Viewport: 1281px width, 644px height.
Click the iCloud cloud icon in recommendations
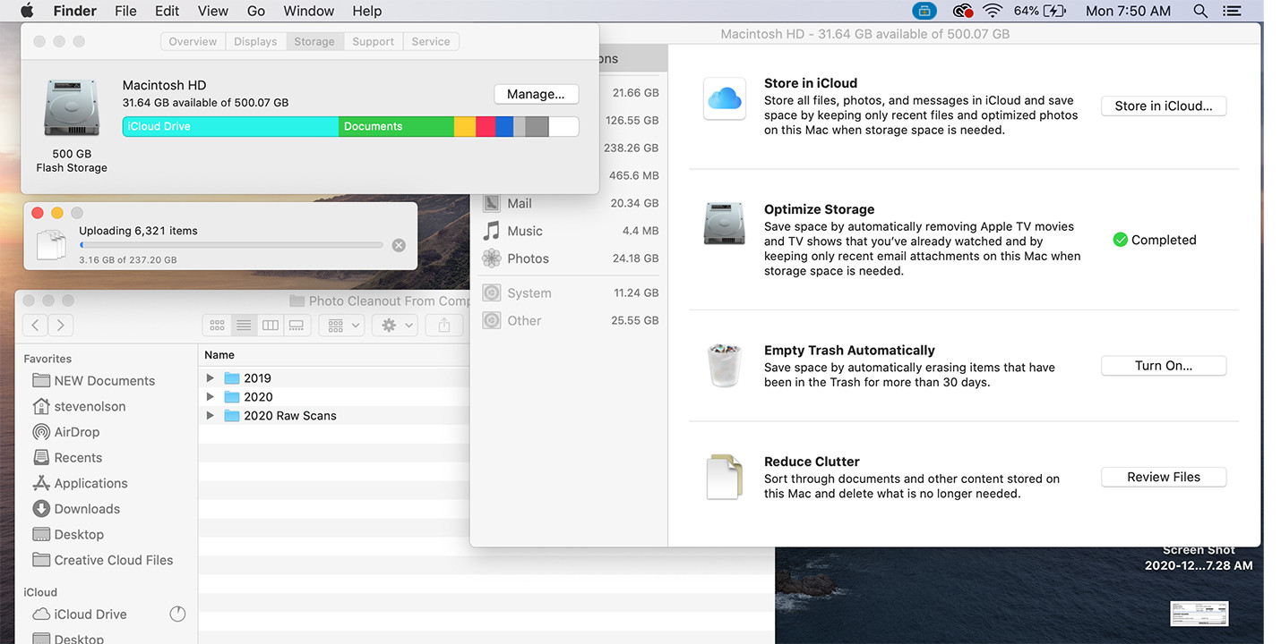pos(724,98)
